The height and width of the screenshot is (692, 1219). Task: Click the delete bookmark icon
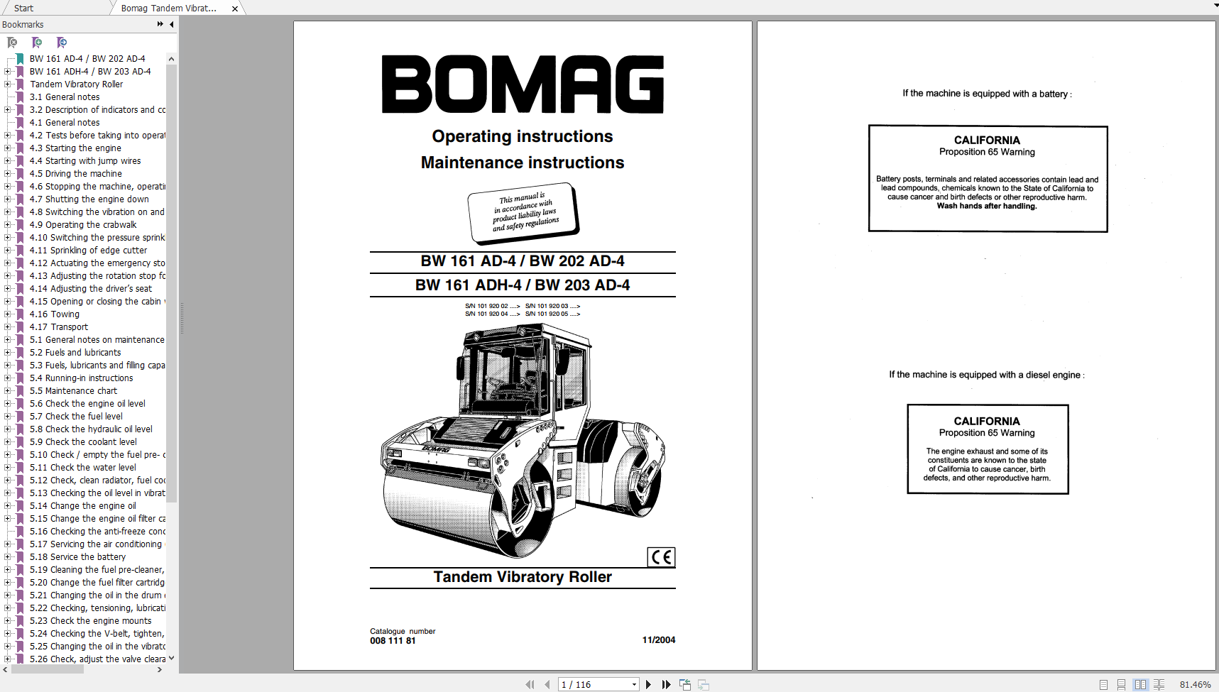point(12,43)
